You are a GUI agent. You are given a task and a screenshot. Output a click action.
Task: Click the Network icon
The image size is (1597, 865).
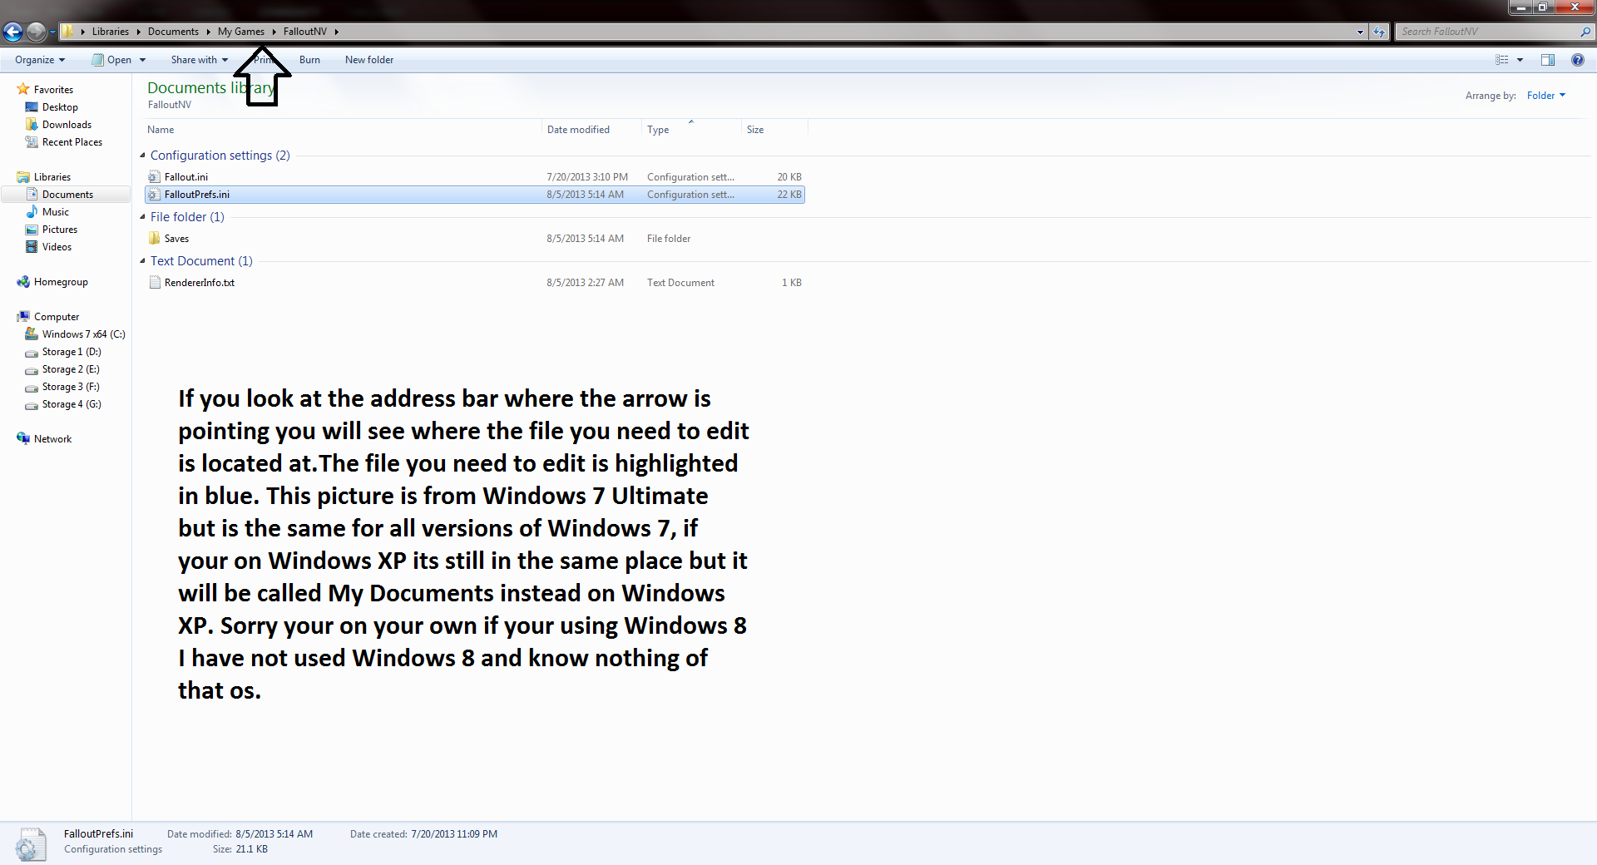click(23, 438)
